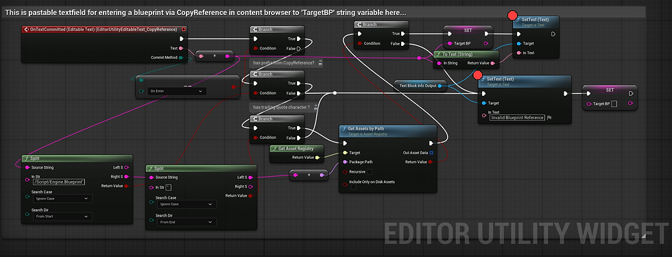Viewport: 672px width, 257px height.
Task: Click the Out Asset Data array pin
Action: (431, 152)
